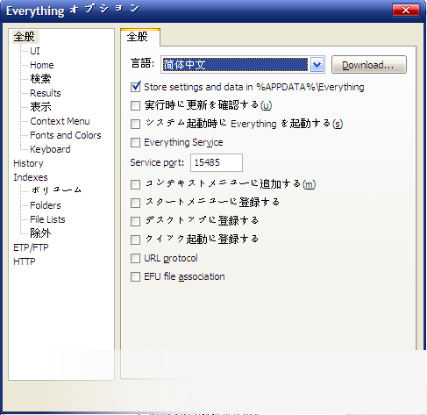Select 検索 in the tree

point(40,79)
